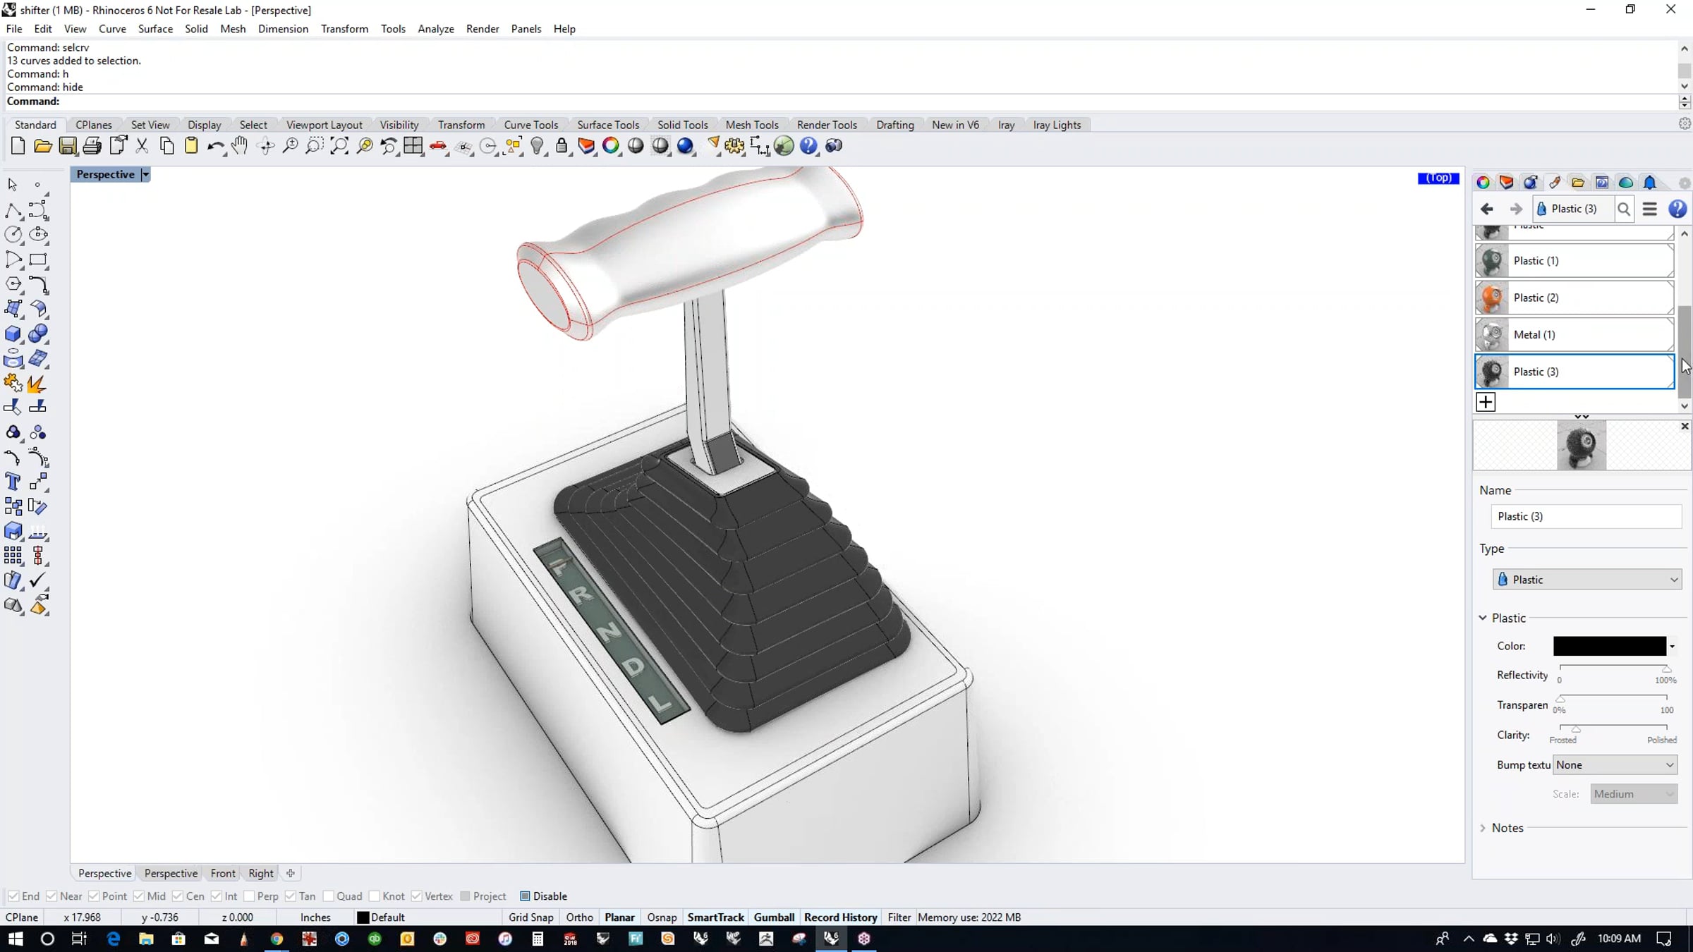Click the Copy icon in the toolbar

point(167,146)
